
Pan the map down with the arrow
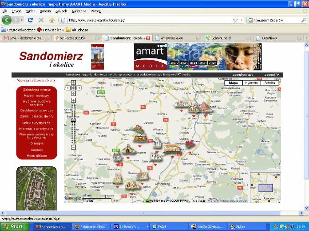pos(73,93)
